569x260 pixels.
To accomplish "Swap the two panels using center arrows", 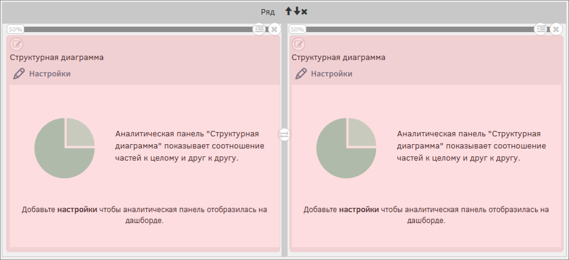I will (284, 135).
